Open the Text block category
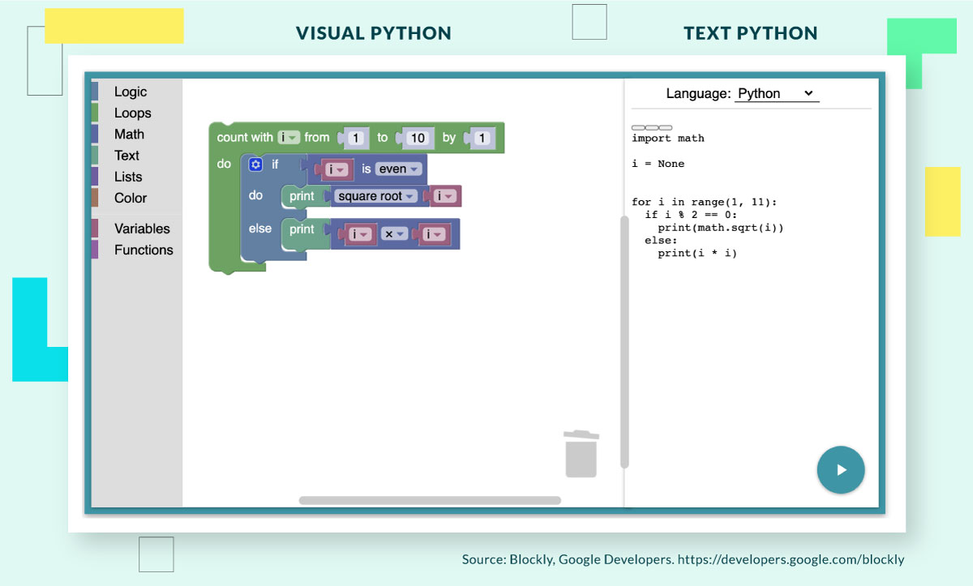This screenshot has height=586, width=973. click(x=126, y=155)
